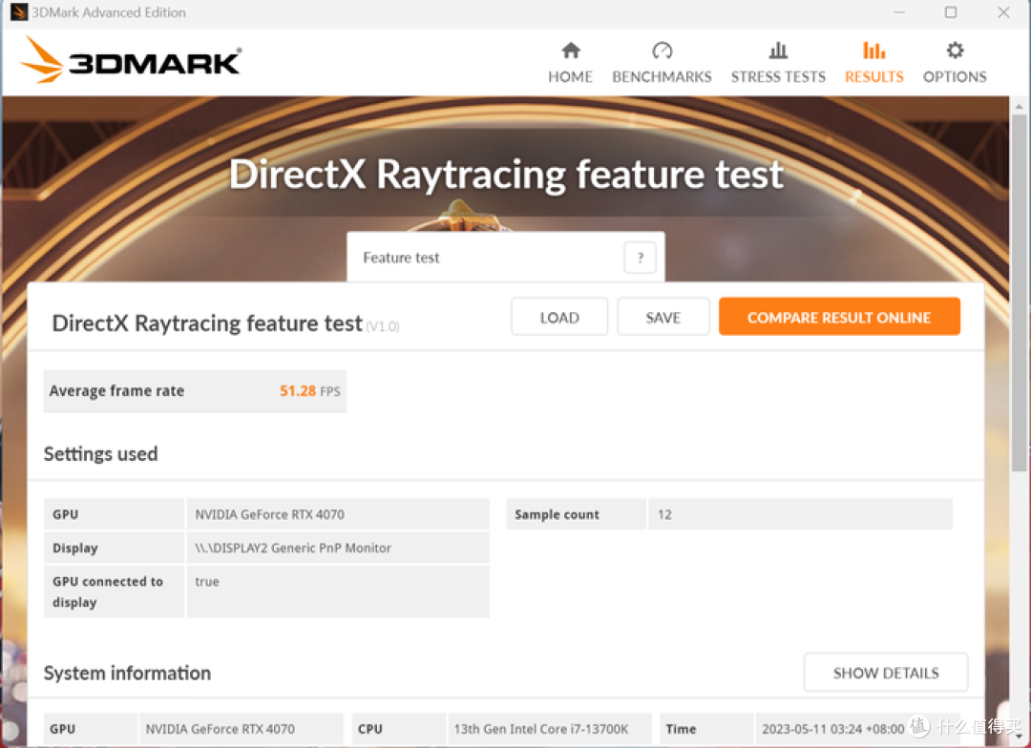The width and height of the screenshot is (1031, 748).
Task: Select the RESULTS tab label
Action: pyautogui.click(x=873, y=77)
